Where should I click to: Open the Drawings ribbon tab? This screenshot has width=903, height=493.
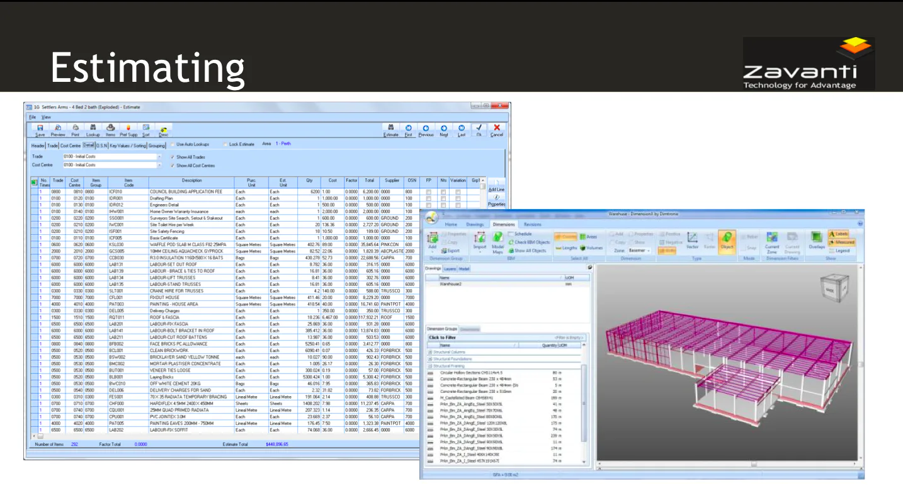474,224
